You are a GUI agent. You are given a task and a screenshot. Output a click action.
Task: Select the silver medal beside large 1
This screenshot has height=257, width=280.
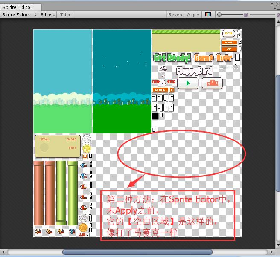pos(83,218)
